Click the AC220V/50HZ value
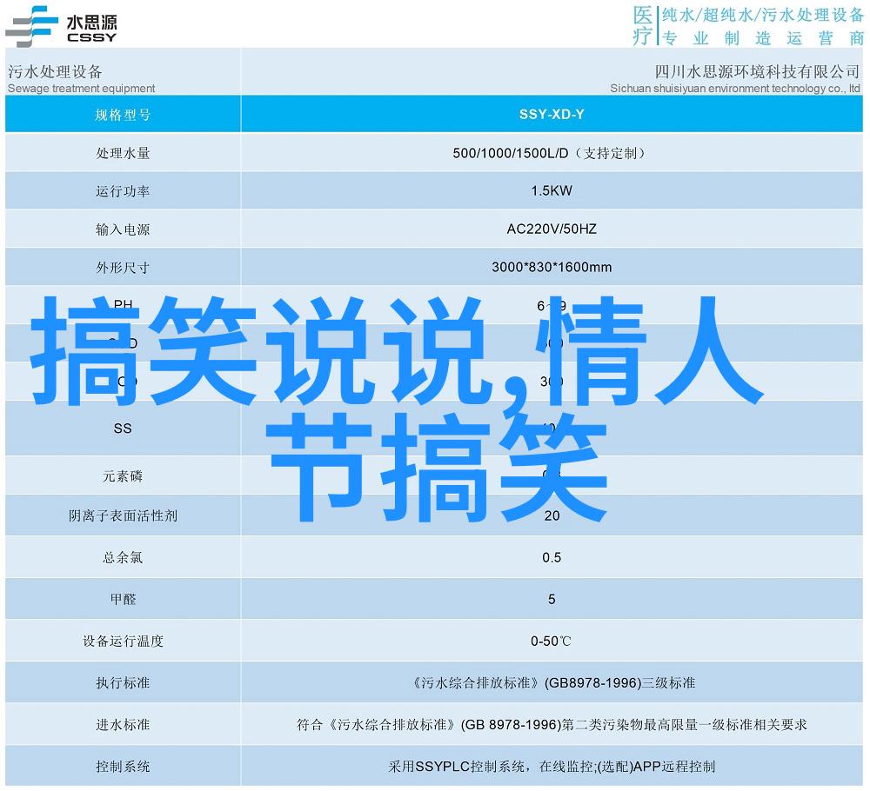Viewport: 870px width, 791px height. (552, 229)
